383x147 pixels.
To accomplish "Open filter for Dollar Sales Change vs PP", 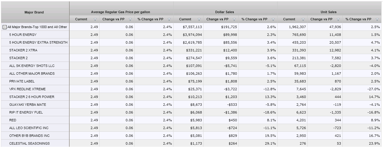I will 234,19.
